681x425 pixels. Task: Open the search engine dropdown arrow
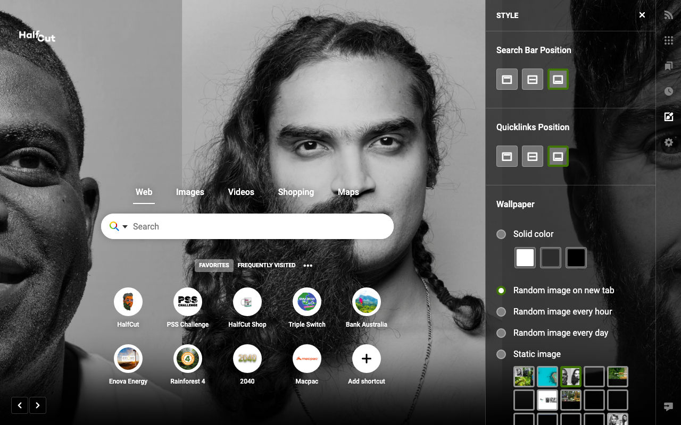(125, 227)
